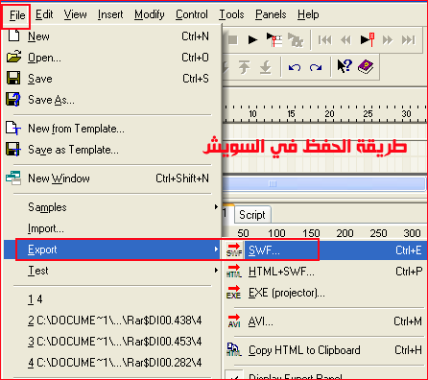
Task: Click the New document icon
Action: pyautogui.click(x=13, y=35)
